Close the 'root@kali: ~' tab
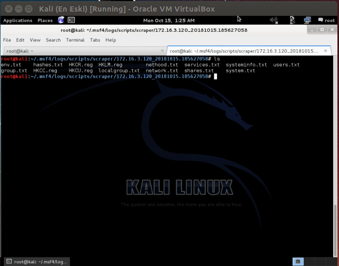Viewport: 339px width, 266px height. click(x=162, y=51)
